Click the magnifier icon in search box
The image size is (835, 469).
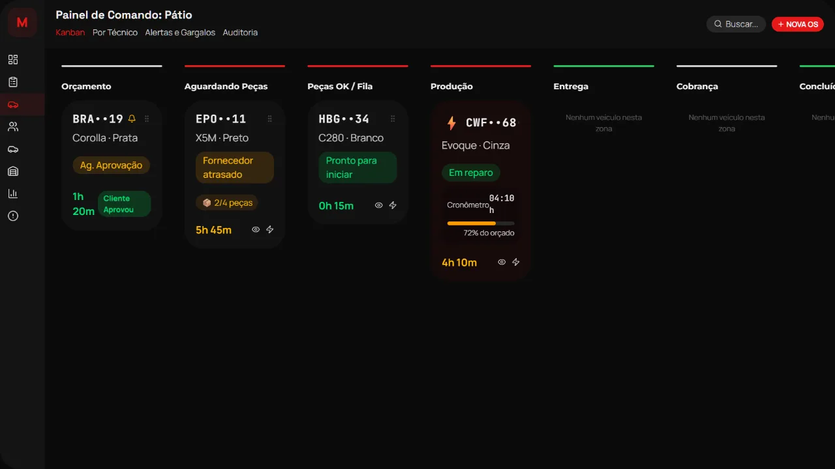point(718,24)
